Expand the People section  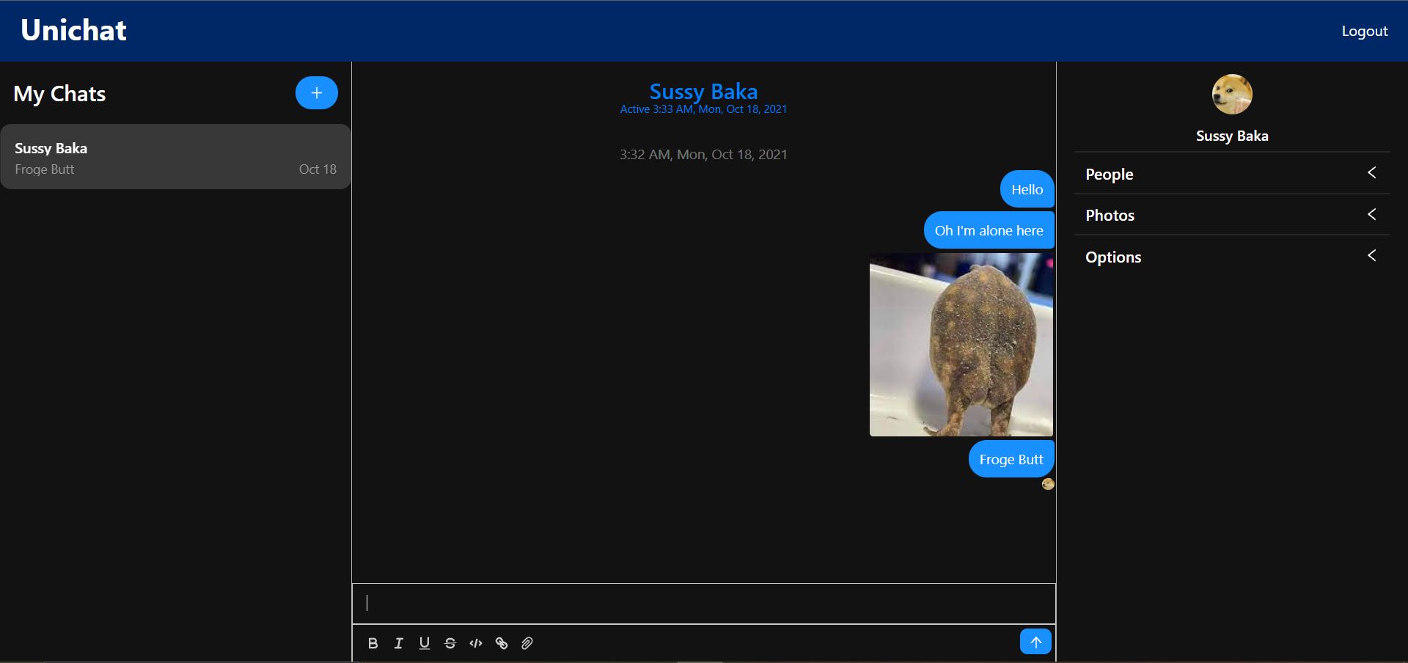[1231, 174]
